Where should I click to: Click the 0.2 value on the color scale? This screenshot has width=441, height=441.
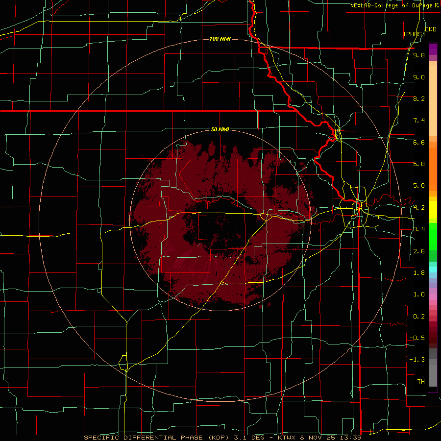[x=419, y=317]
